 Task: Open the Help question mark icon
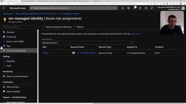[x=146, y=8]
